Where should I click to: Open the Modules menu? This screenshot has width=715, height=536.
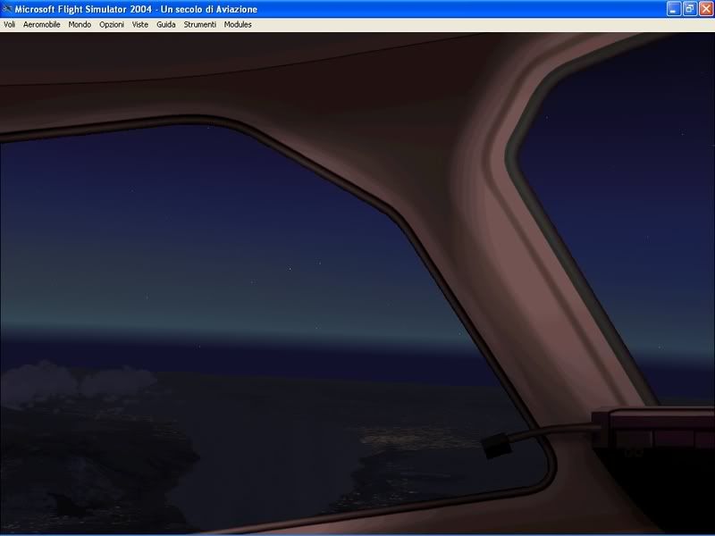[238, 25]
